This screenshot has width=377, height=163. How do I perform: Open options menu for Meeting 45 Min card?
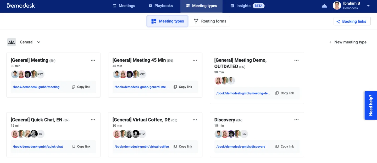(195, 60)
